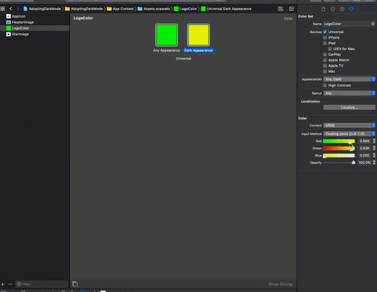The width and height of the screenshot is (377, 292).
Task: Enable the Apple Watch checkbox
Action: coord(325,60)
